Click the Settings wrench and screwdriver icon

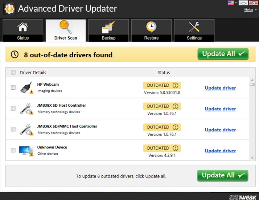[x=194, y=27]
